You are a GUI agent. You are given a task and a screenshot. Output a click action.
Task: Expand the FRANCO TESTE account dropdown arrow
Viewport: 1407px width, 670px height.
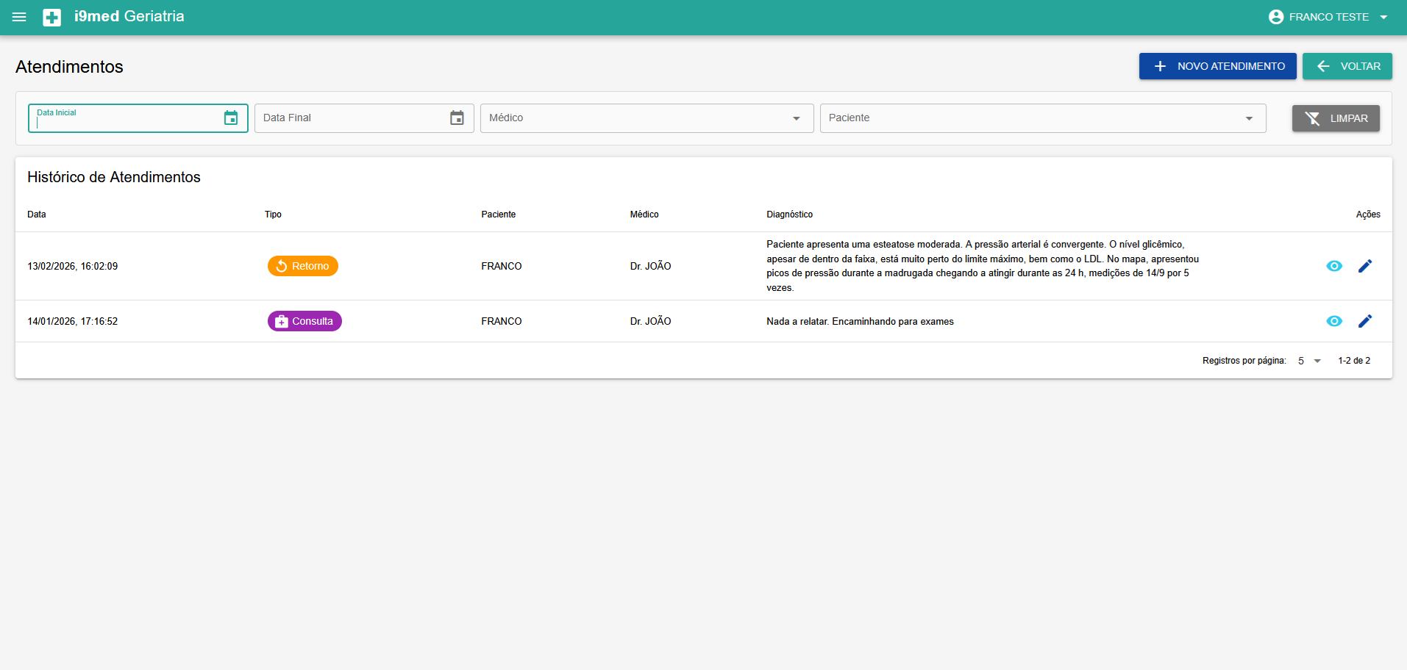click(x=1383, y=17)
